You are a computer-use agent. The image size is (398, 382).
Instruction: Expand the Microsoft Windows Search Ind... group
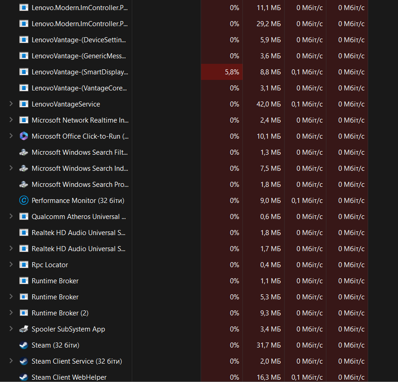(x=11, y=168)
